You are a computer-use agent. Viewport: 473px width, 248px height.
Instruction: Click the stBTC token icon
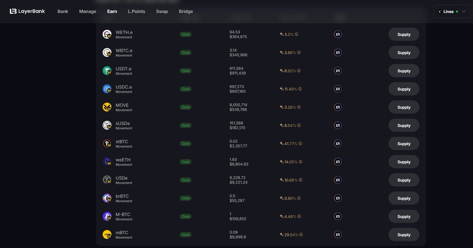point(107,143)
